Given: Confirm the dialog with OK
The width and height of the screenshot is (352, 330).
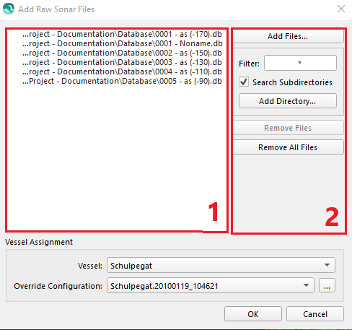Looking at the screenshot, I should [x=253, y=313].
